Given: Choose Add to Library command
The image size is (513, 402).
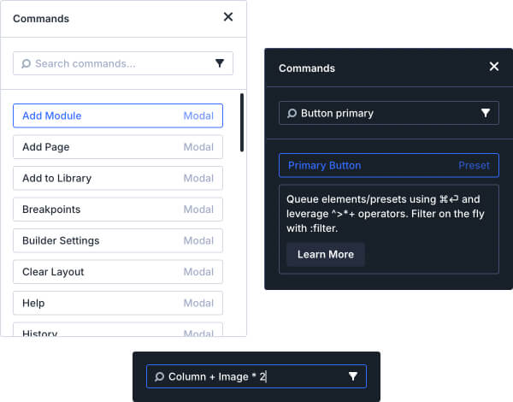Looking at the screenshot, I should (x=118, y=178).
